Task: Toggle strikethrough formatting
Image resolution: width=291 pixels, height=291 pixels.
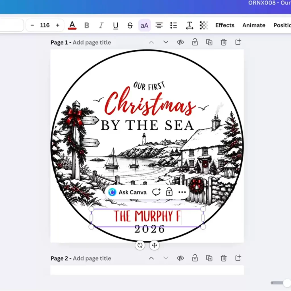Action: click(130, 25)
